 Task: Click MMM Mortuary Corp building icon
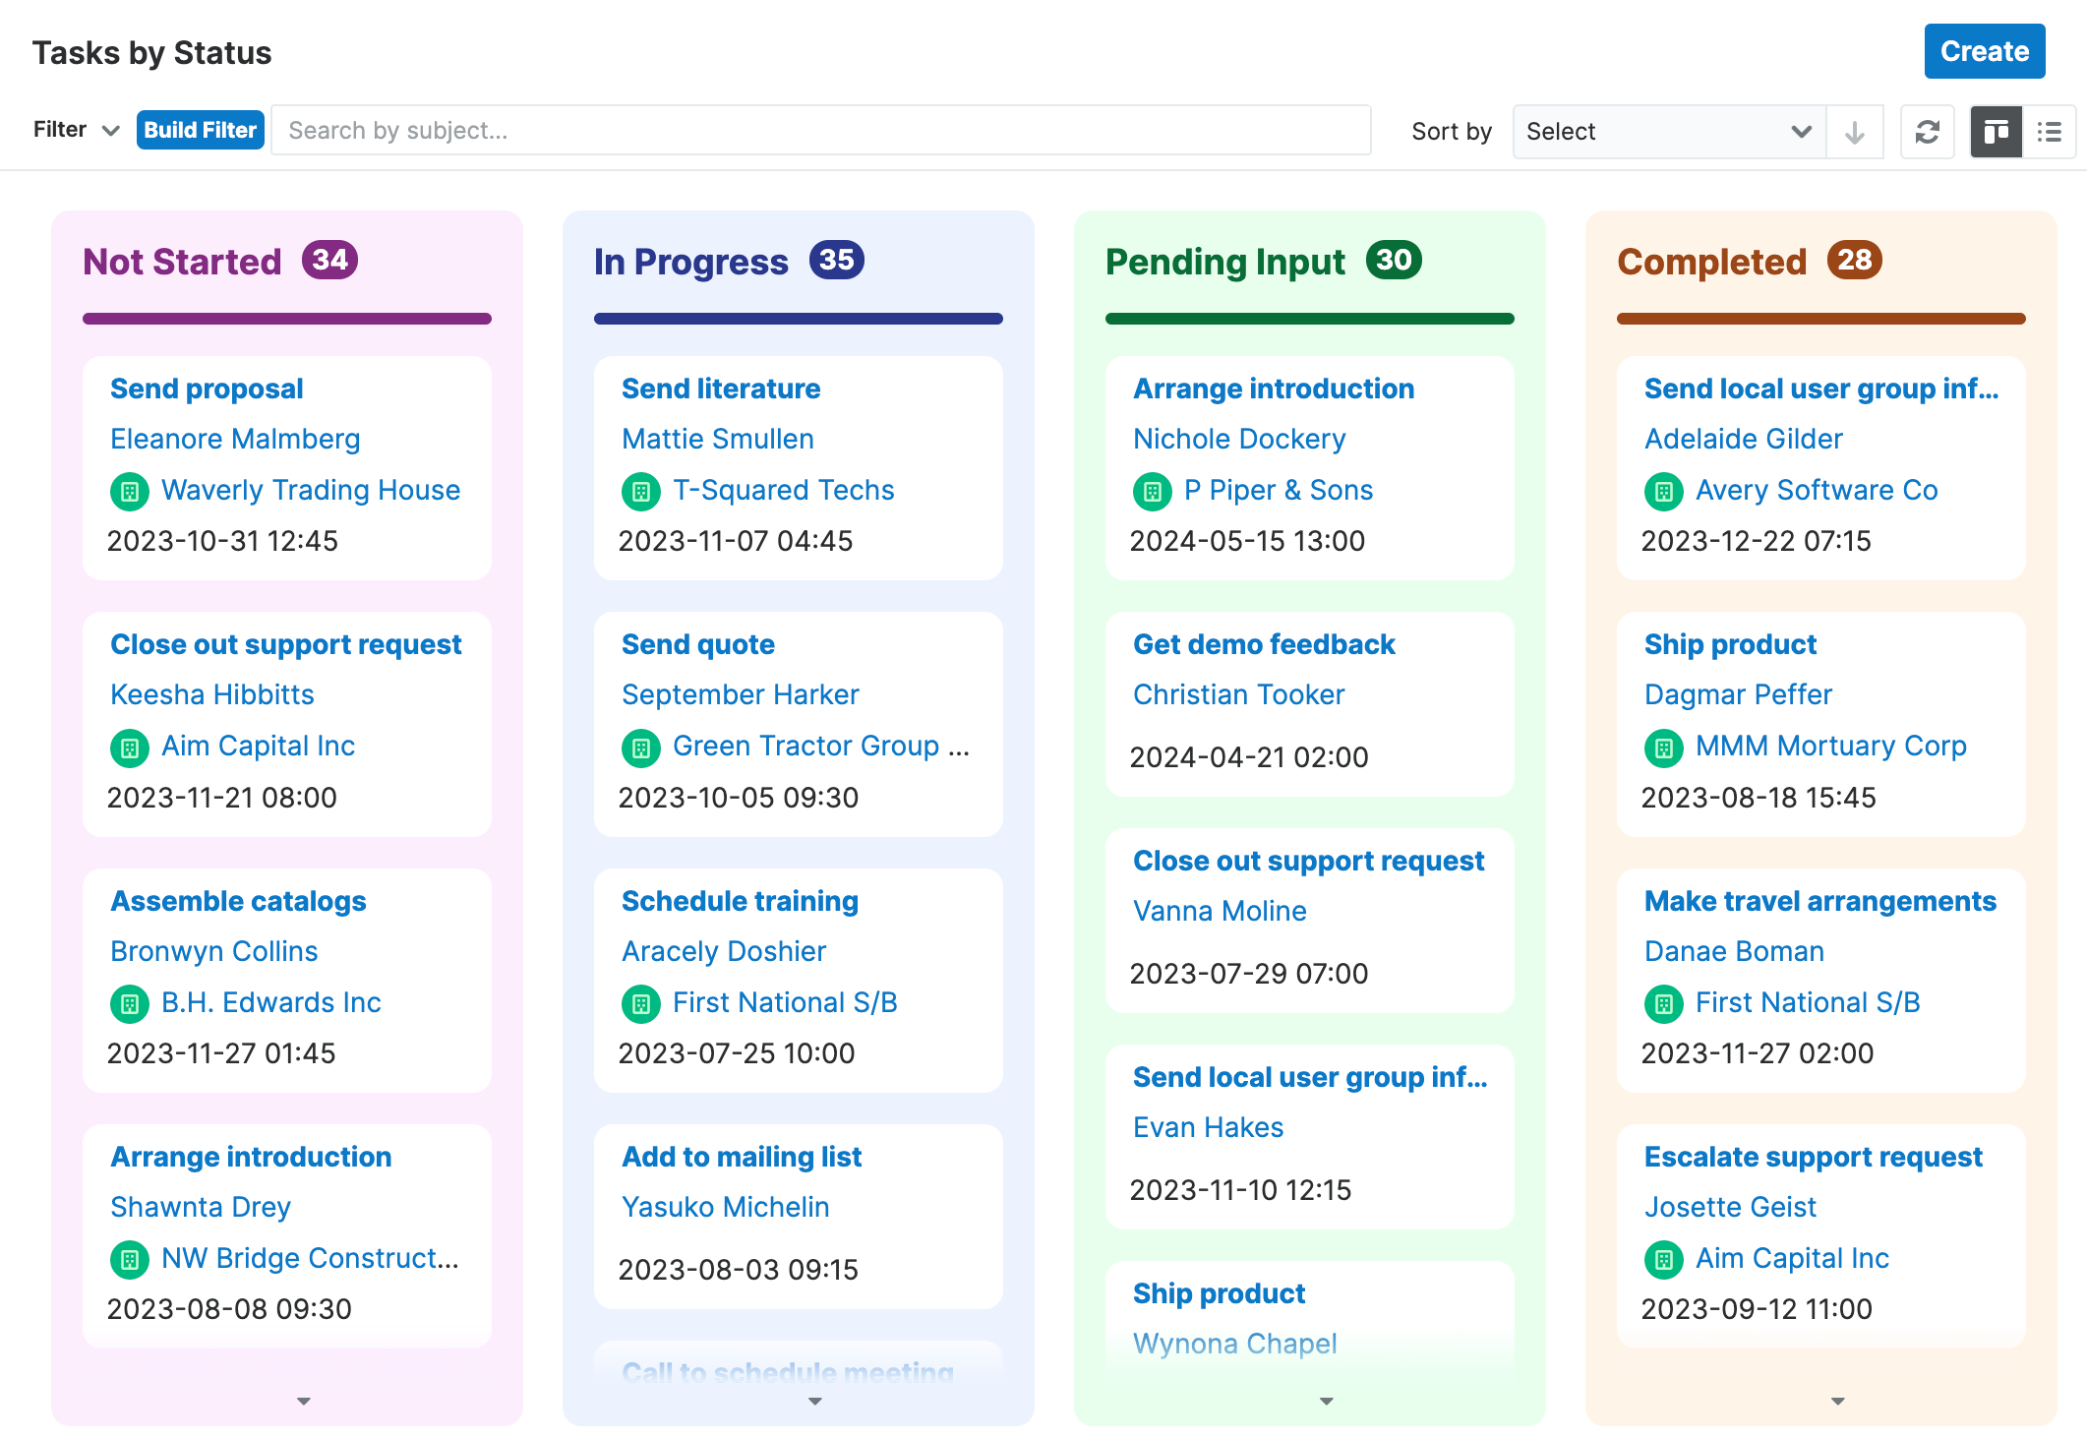[1663, 747]
